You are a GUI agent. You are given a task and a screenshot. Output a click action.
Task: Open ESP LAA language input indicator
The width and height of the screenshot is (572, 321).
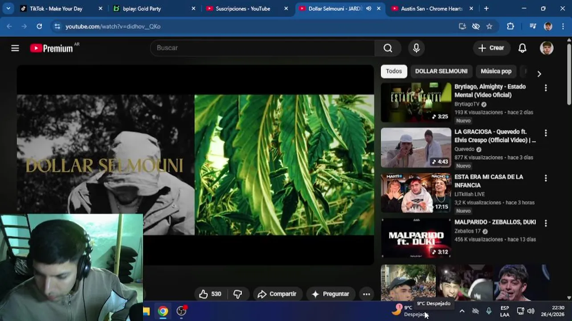pyautogui.click(x=504, y=311)
